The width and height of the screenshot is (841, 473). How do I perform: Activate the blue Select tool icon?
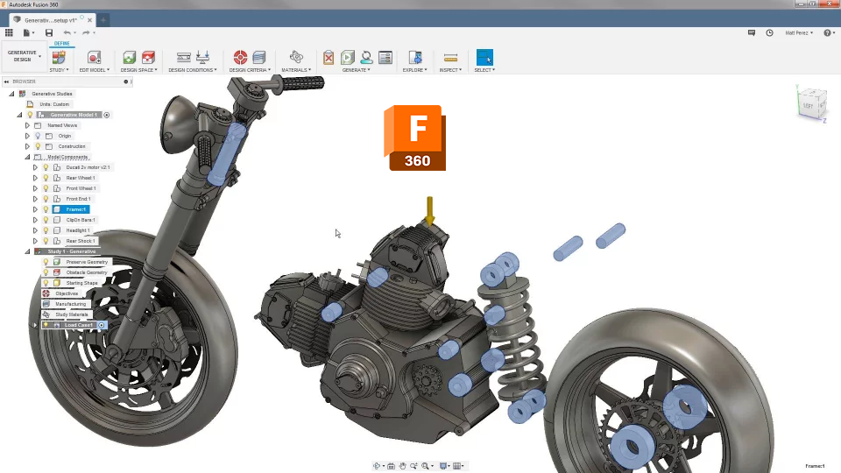(x=484, y=58)
